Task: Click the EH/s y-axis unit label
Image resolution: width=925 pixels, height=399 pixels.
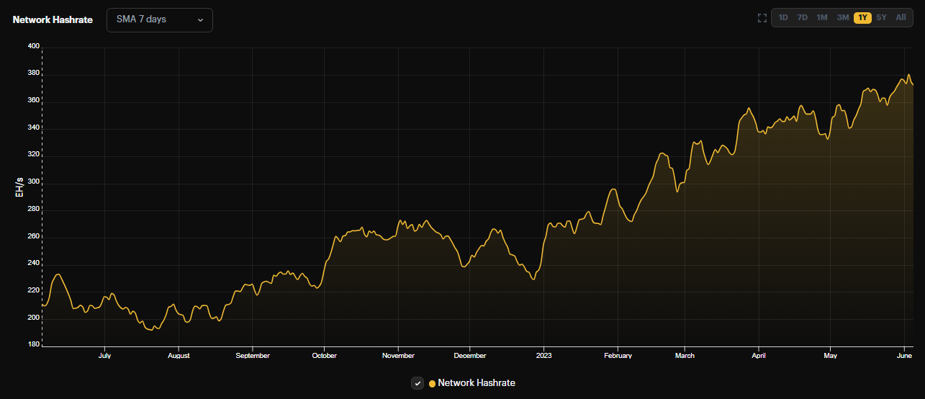Action: point(19,189)
